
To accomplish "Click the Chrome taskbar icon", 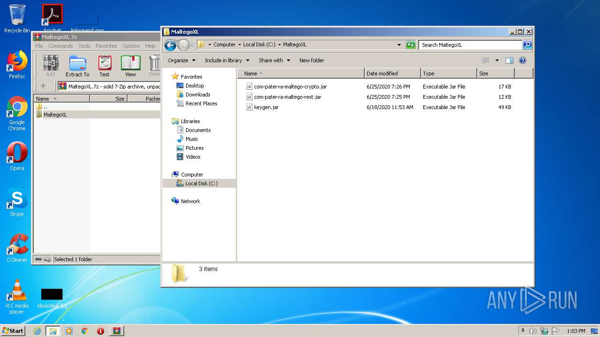I will click(x=84, y=331).
